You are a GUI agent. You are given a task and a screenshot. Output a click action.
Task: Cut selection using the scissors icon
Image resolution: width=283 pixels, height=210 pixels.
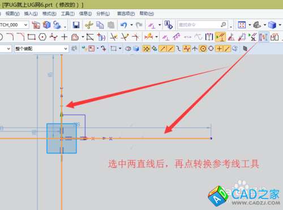pos(89,25)
